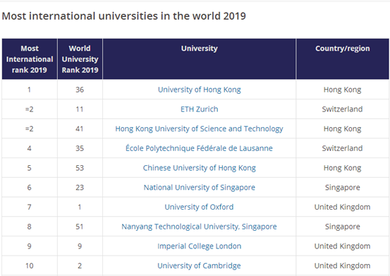
Task: Select 'Hong Kong' country in the rank 1 row
Action: click(x=342, y=90)
